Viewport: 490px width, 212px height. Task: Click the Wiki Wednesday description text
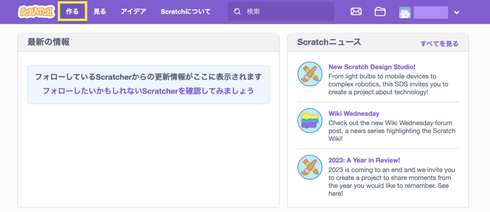392,131
